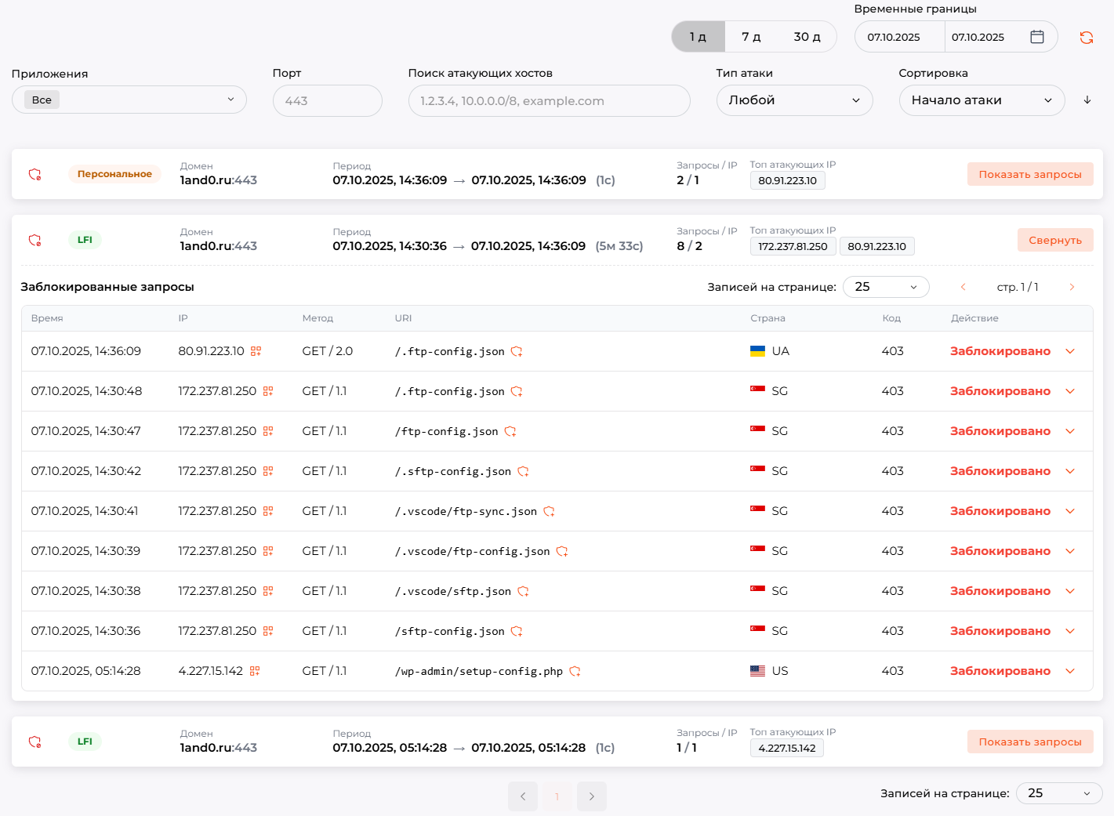
Task: Click the copy icon next to first 172.237.81.250 entry
Action: 267,390
